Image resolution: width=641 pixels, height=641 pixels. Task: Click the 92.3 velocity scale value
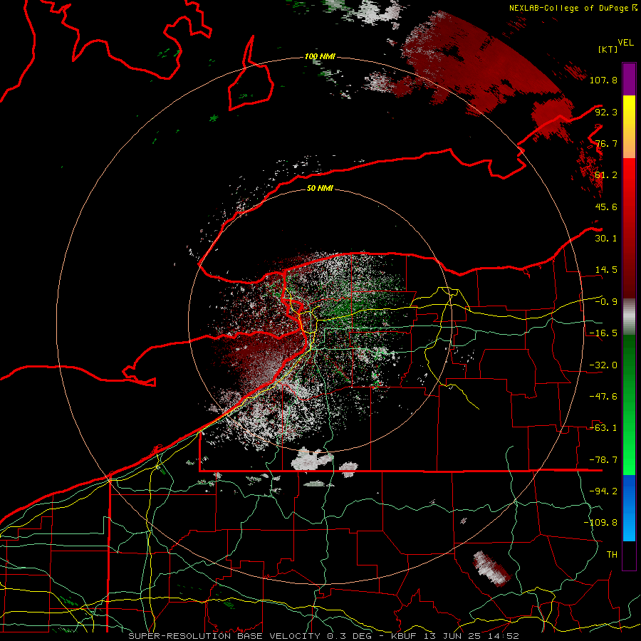point(606,112)
